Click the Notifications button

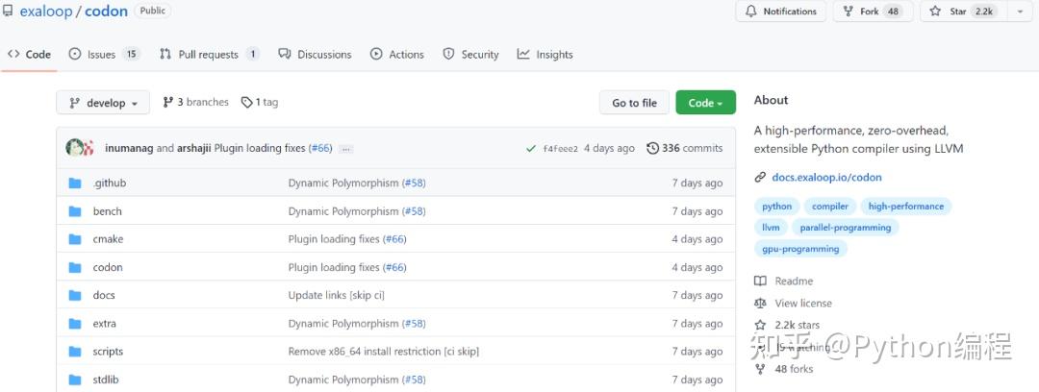(780, 12)
